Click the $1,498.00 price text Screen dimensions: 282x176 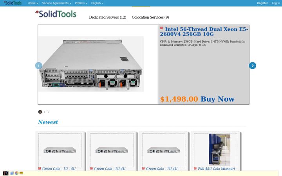tap(179, 99)
